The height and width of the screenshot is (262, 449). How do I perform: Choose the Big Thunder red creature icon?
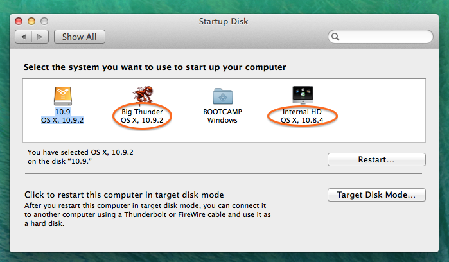click(x=143, y=94)
